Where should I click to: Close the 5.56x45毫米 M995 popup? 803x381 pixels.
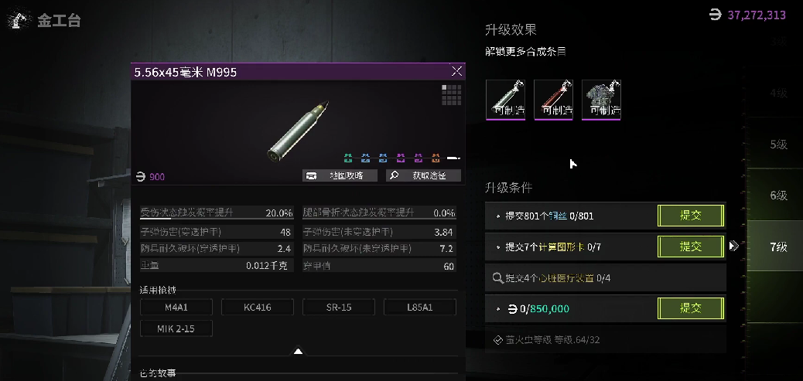click(x=456, y=71)
